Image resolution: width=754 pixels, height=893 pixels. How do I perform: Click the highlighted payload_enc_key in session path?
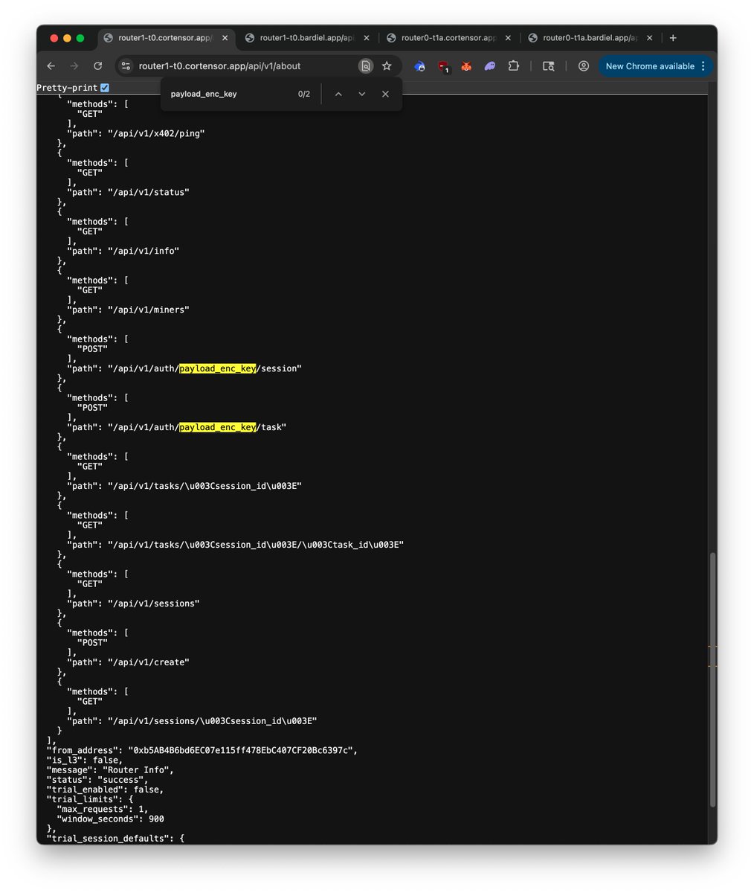(x=217, y=368)
